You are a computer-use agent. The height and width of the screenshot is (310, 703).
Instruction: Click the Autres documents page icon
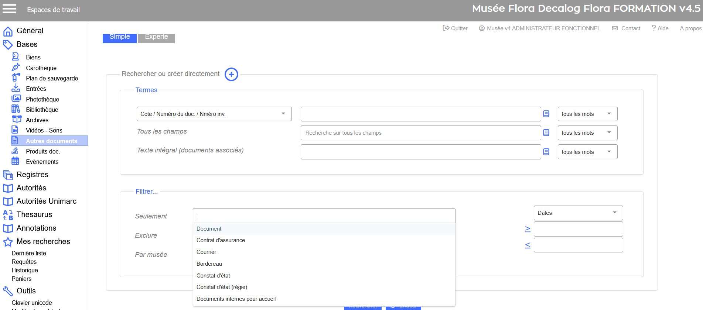point(15,140)
